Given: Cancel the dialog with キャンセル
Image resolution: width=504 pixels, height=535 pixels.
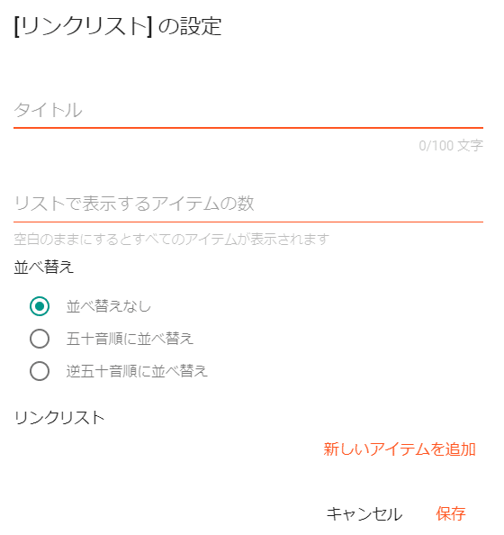Looking at the screenshot, I should 364,513.
